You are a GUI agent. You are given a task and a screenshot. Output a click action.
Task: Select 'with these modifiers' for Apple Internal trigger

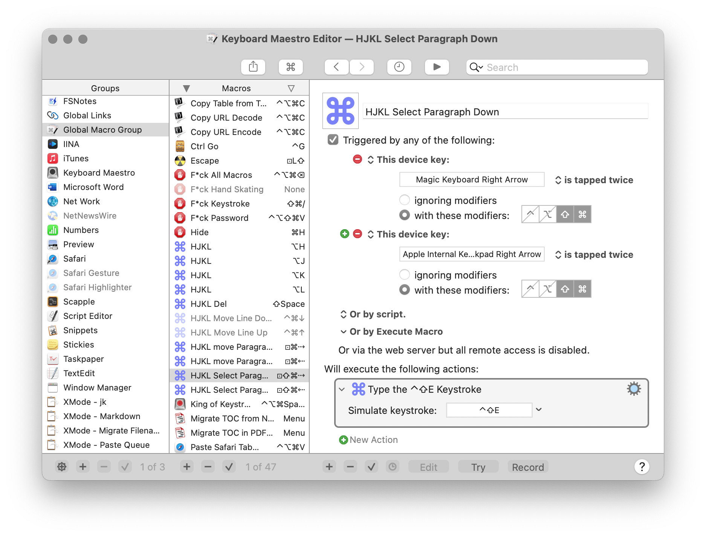point(405,289)
